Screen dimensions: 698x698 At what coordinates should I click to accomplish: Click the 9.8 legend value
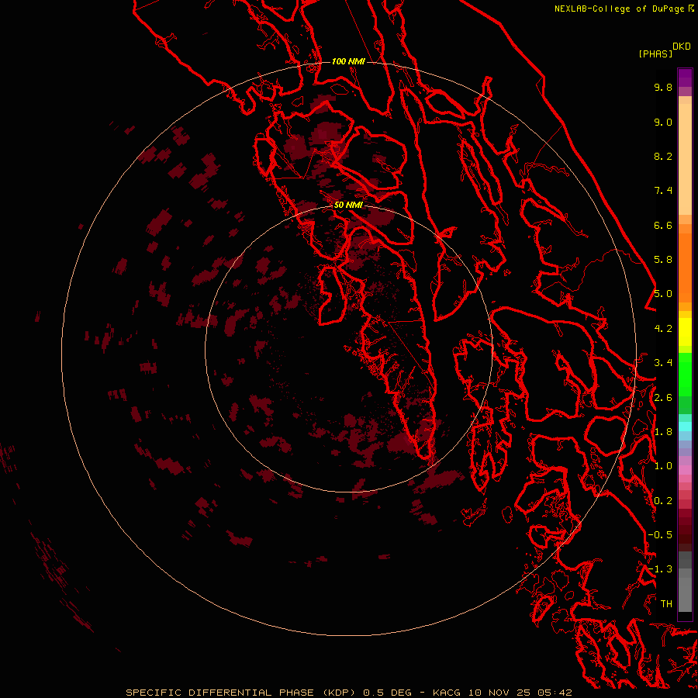(x=663, y=87)
